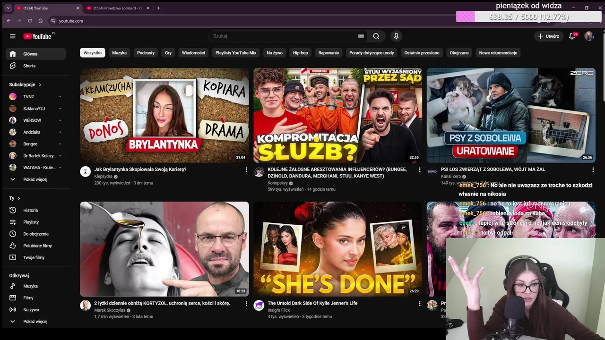Open Filmy under Odkrywaj
Image resolution: width=605 pixels, height=340 pixels.
pos(36,298)
